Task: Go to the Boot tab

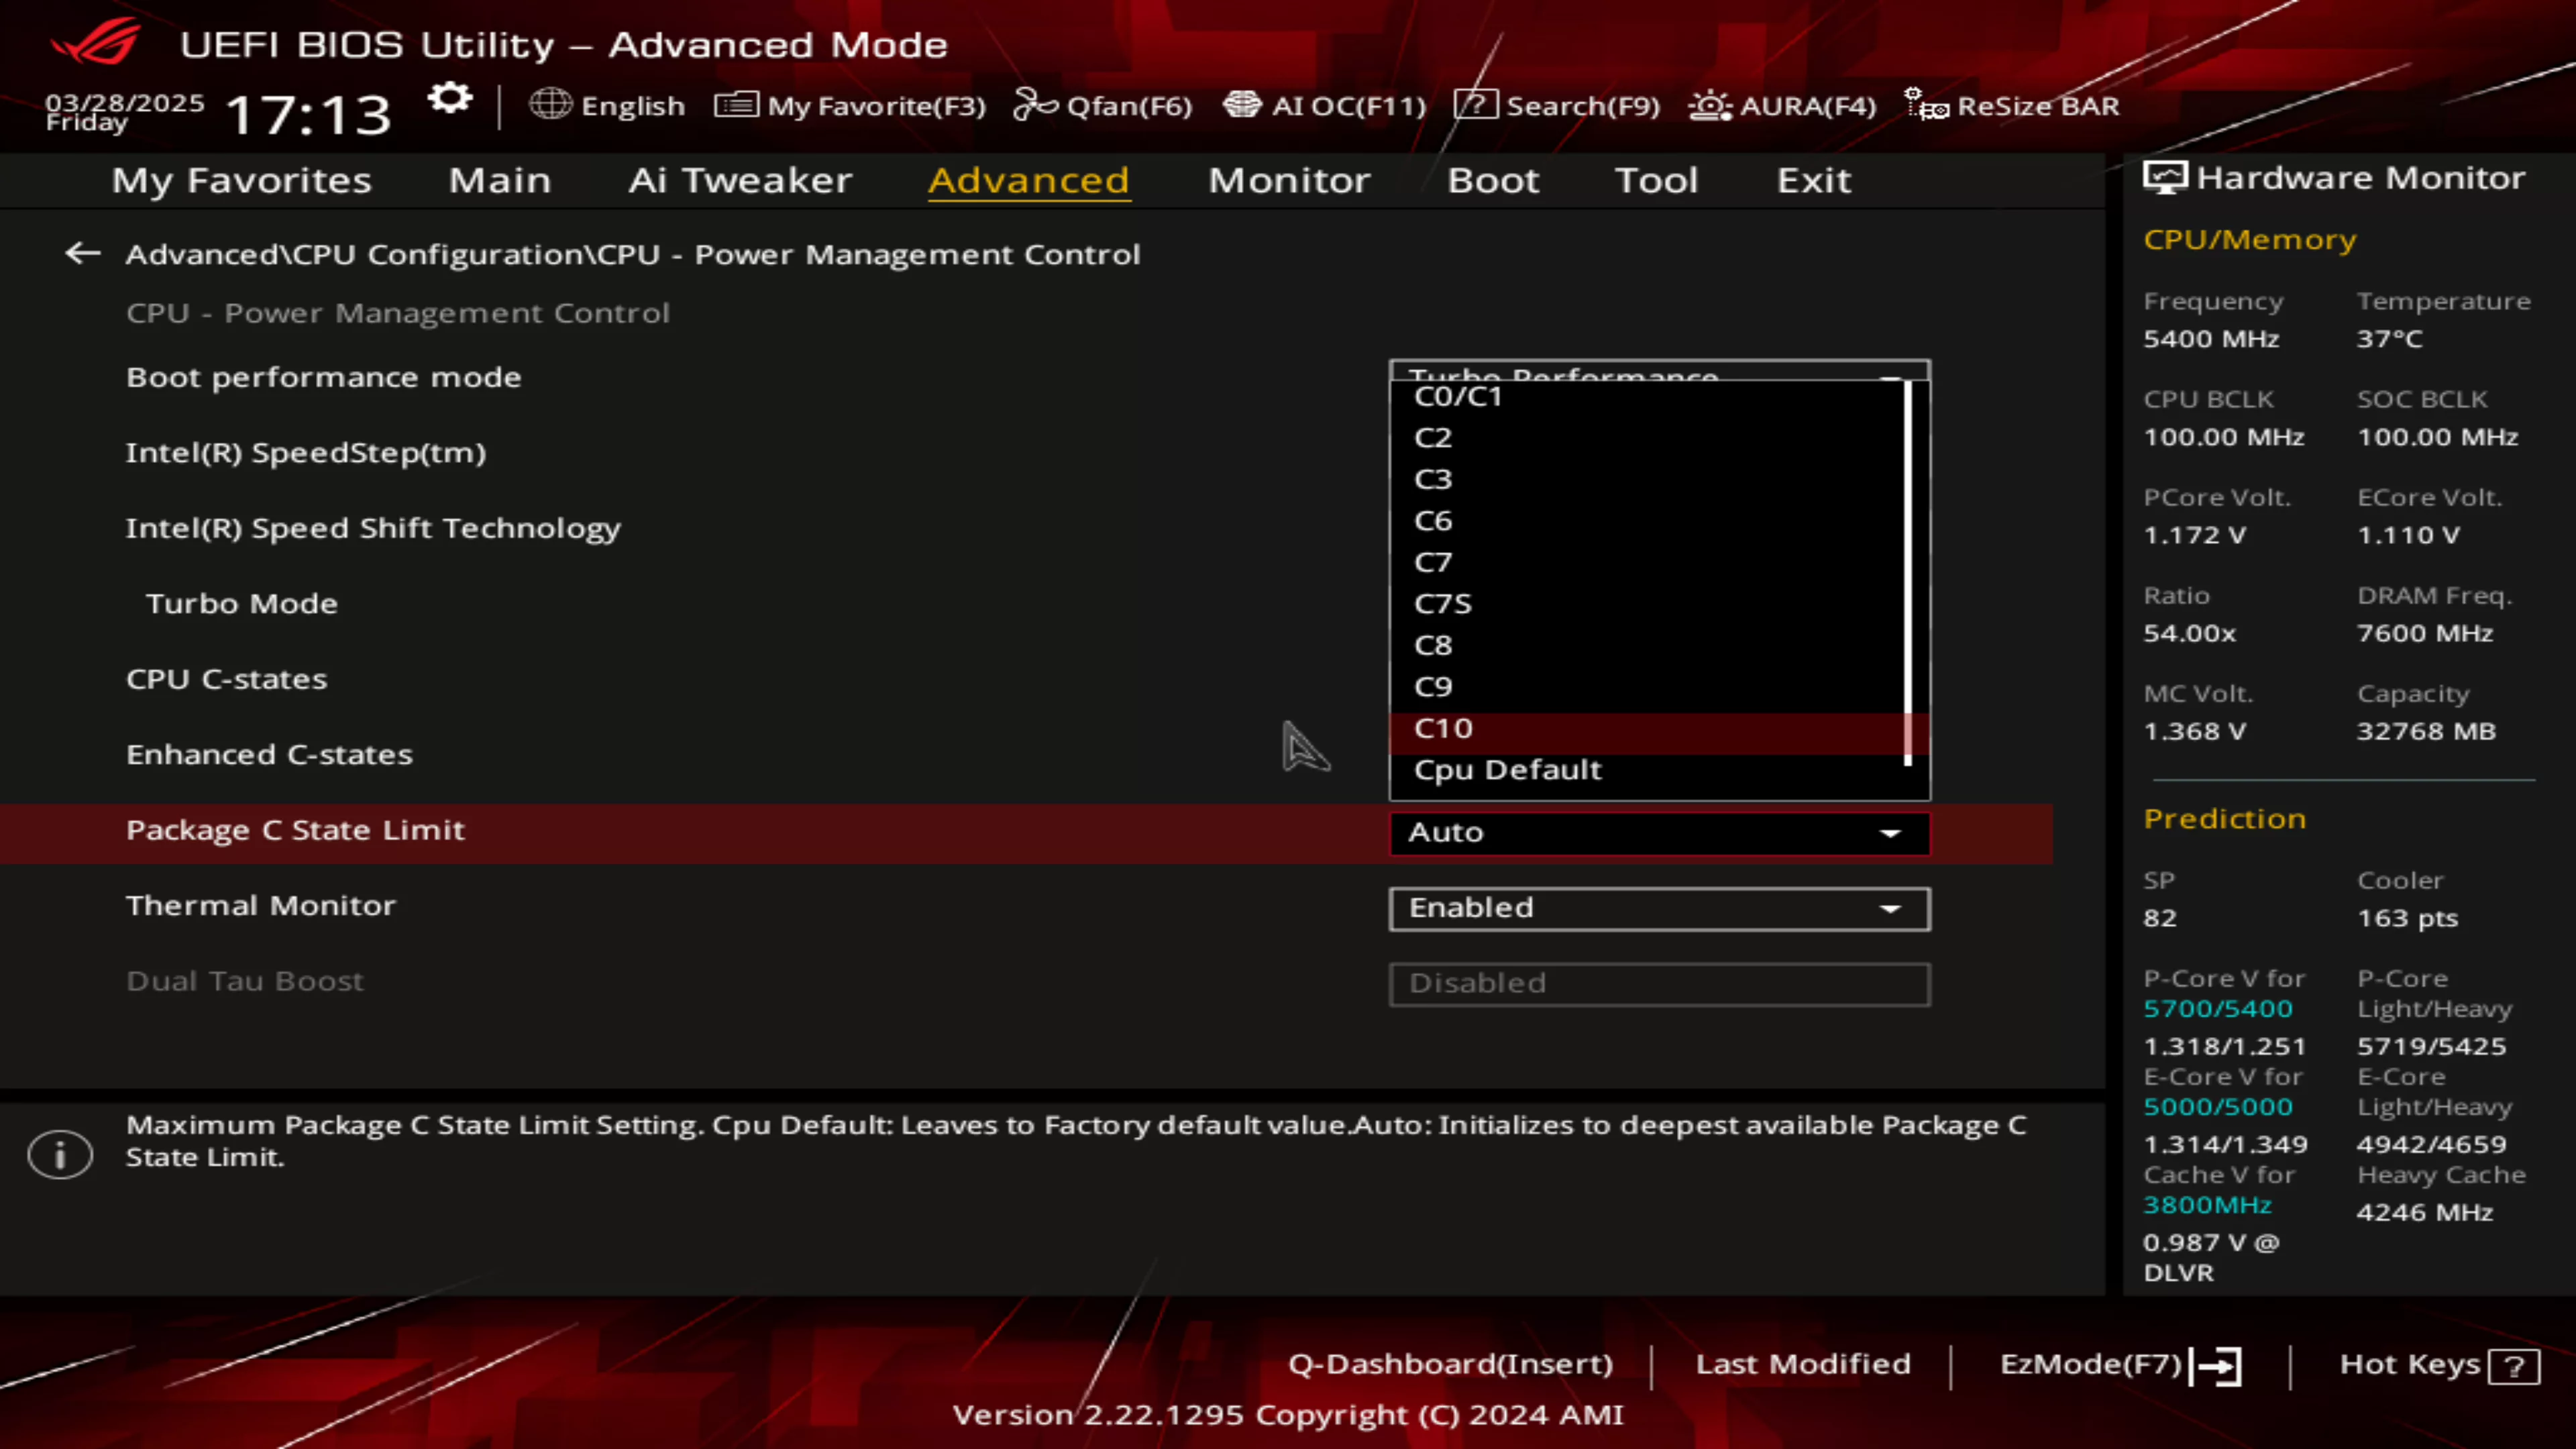Action: click(1493, 180)
